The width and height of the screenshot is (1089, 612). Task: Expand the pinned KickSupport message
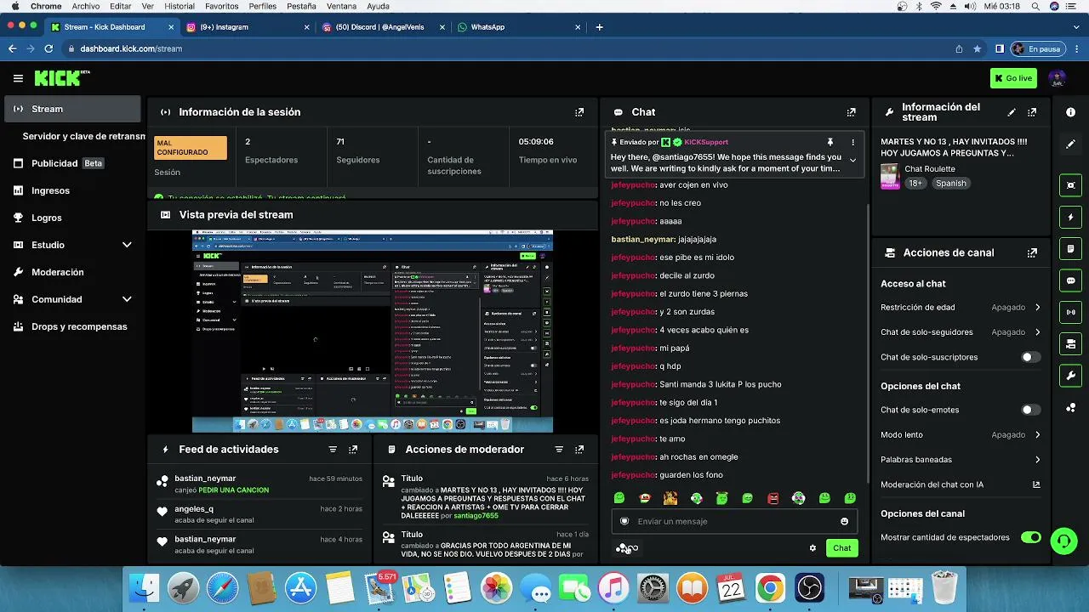point(852,161)
